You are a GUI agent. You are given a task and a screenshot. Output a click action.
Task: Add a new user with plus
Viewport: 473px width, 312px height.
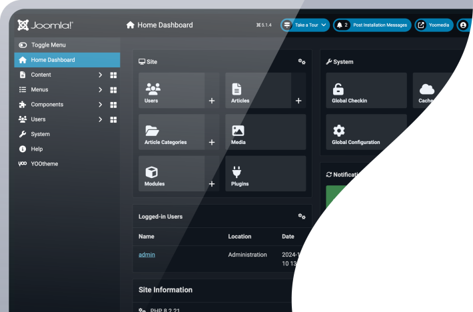(212, 101)
